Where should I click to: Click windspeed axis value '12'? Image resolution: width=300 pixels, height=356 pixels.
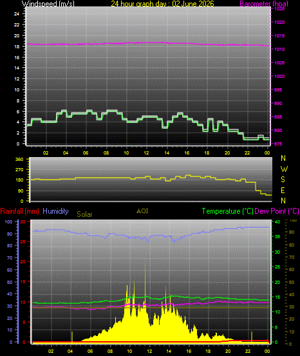click(17, 79)
